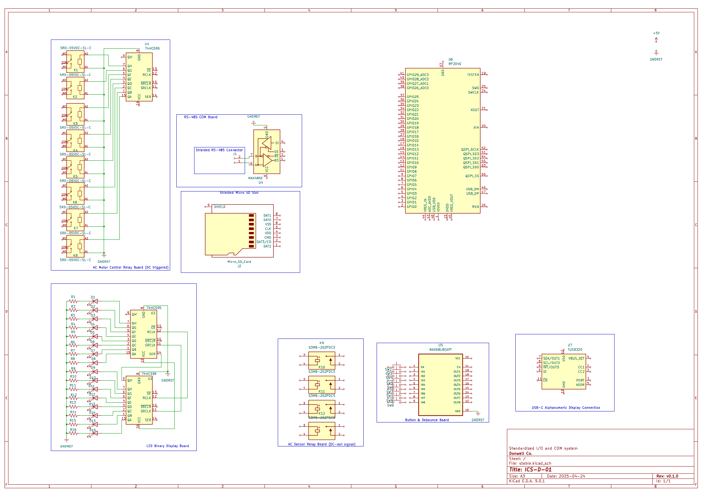Click the U3 74HC595 chip body
This screenshot has width=703, height=496.
[x=144, y=334]
